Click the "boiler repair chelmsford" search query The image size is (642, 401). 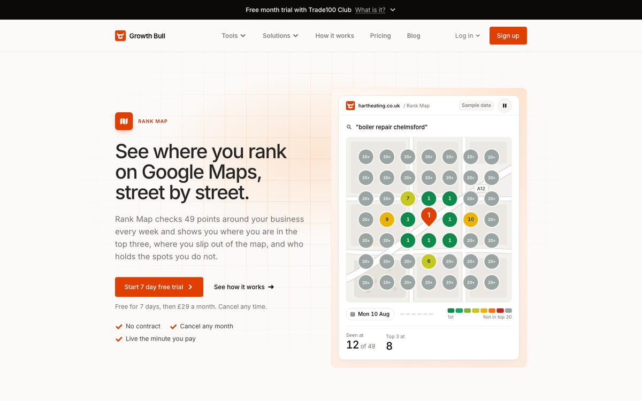tap(392, 127)
